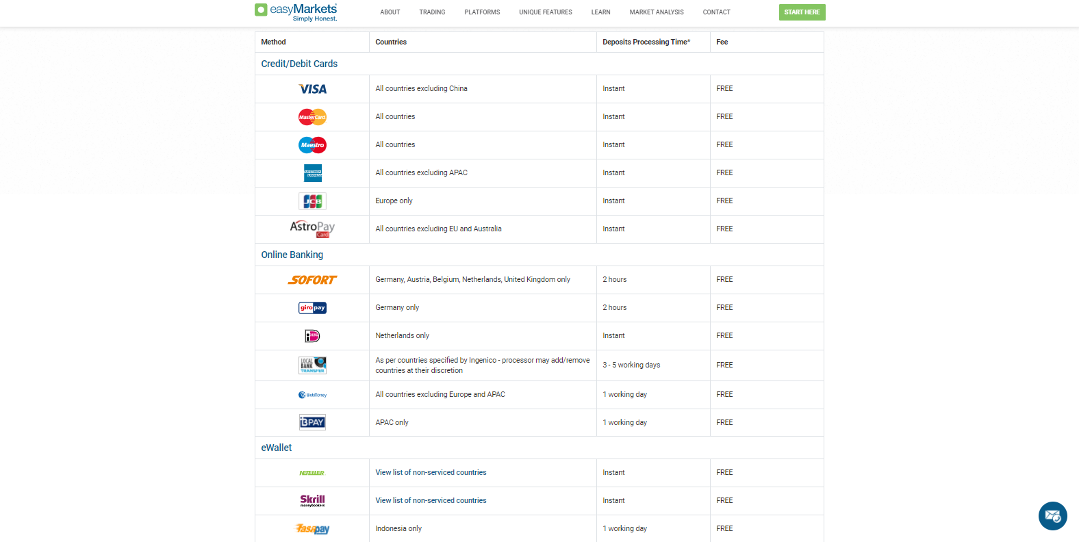Click the MasterCard logo

(x=312, y=117)
